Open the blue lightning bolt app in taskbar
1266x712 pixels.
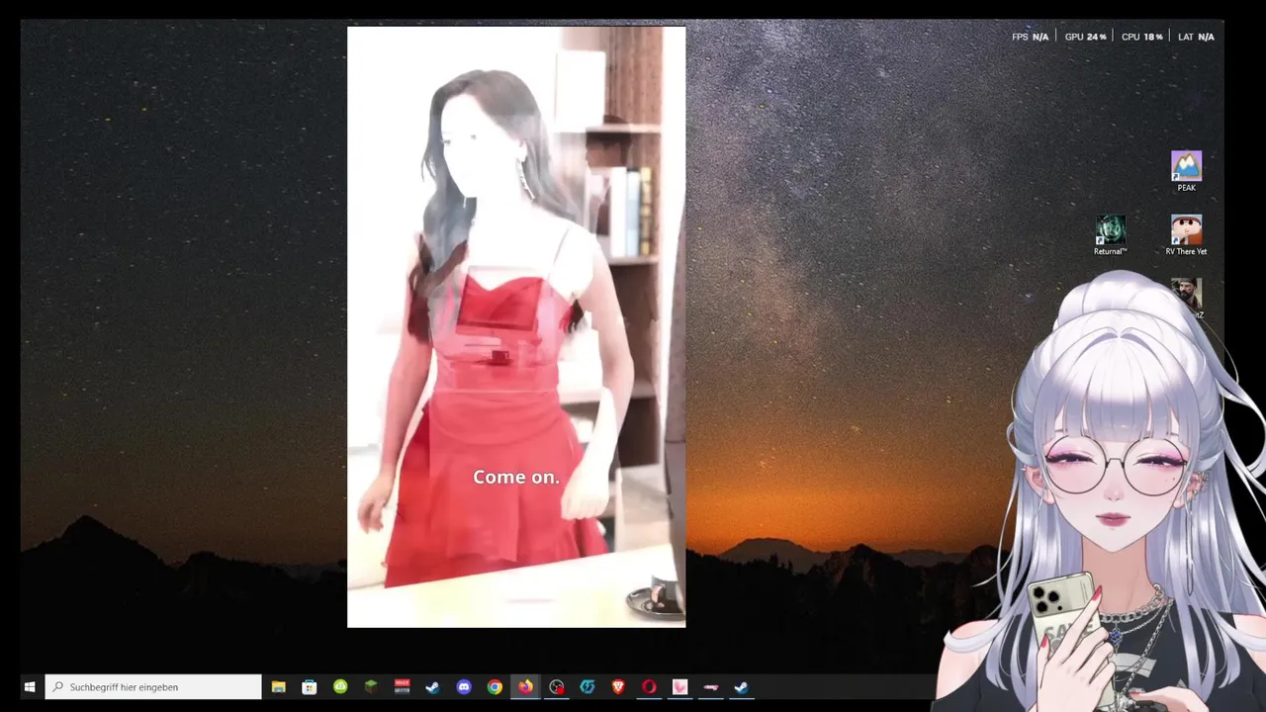click(x=588, y=686)
